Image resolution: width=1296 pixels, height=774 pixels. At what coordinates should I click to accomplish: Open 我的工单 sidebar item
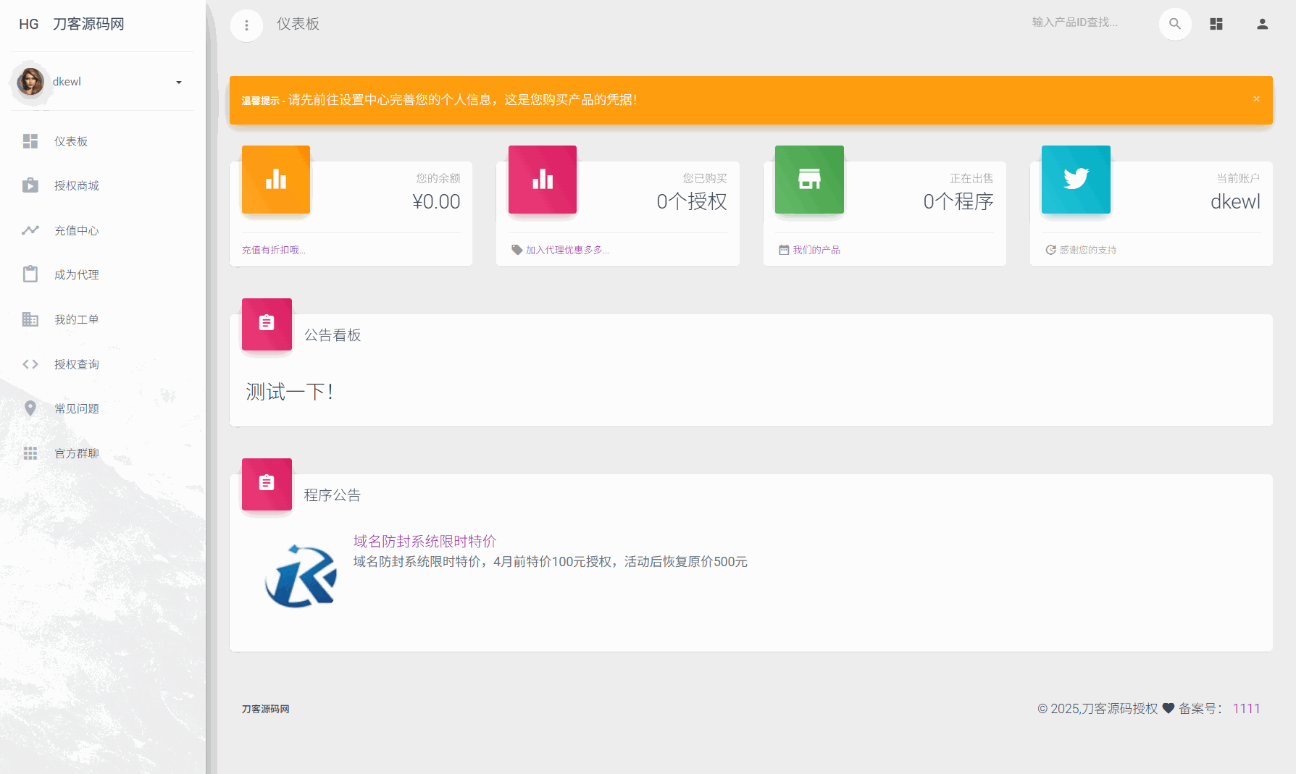pos(76,320)
